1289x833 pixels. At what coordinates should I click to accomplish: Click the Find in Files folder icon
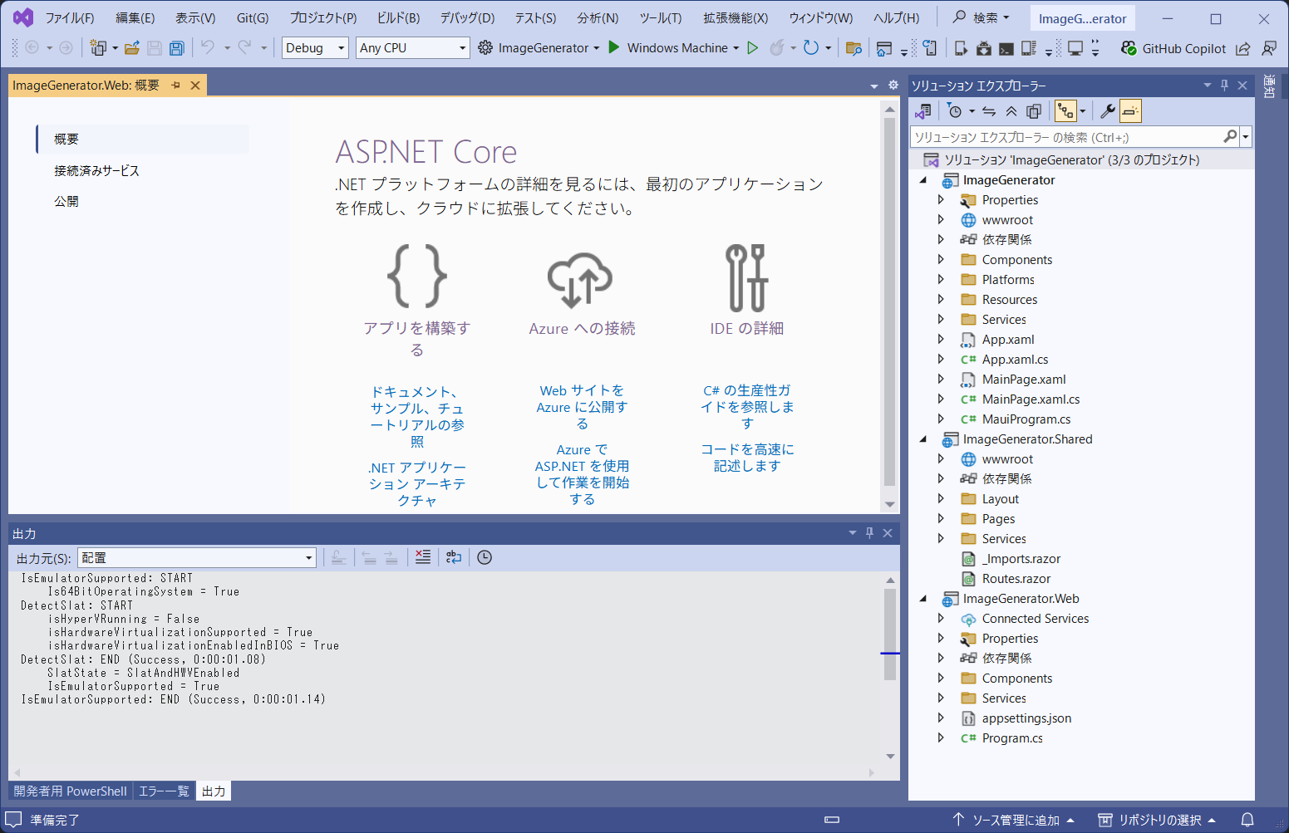(x=854, y=48)
